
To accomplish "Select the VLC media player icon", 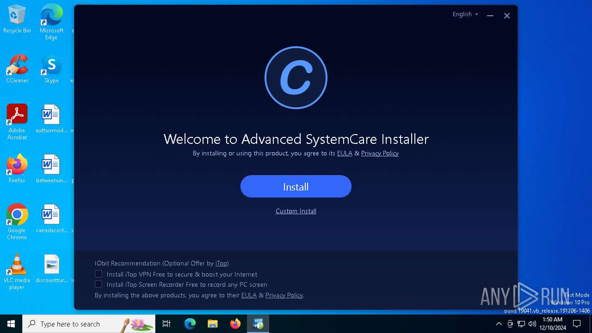I will tap(17, 272).
